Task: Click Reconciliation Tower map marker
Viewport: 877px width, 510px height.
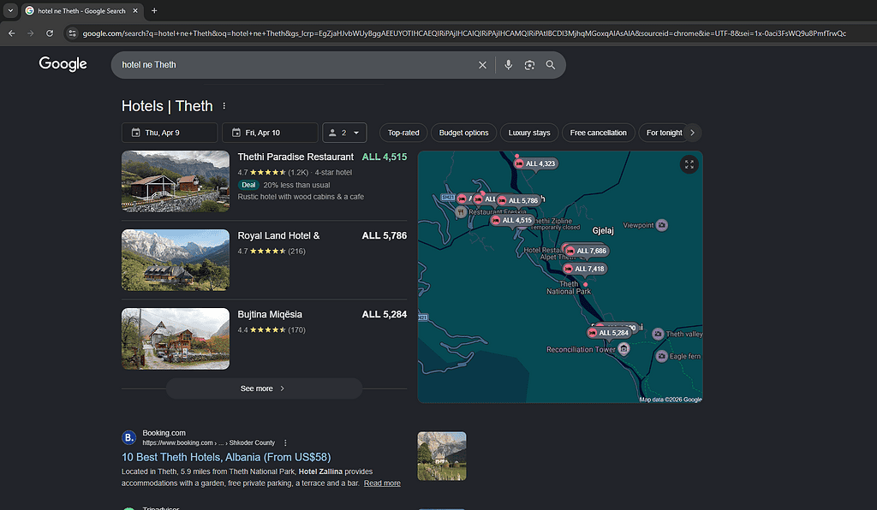Action: point(623,349)
